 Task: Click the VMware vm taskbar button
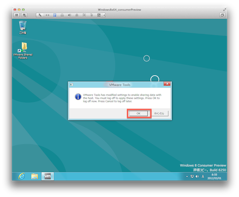click(x=48, y=176)
